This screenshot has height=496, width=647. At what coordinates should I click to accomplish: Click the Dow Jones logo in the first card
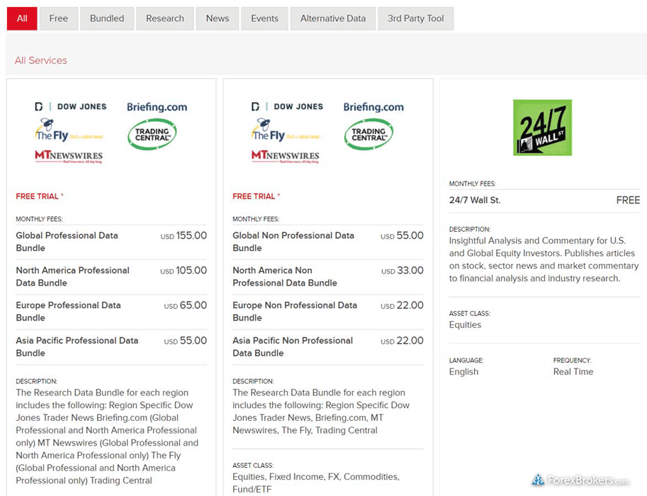point(71,106)
